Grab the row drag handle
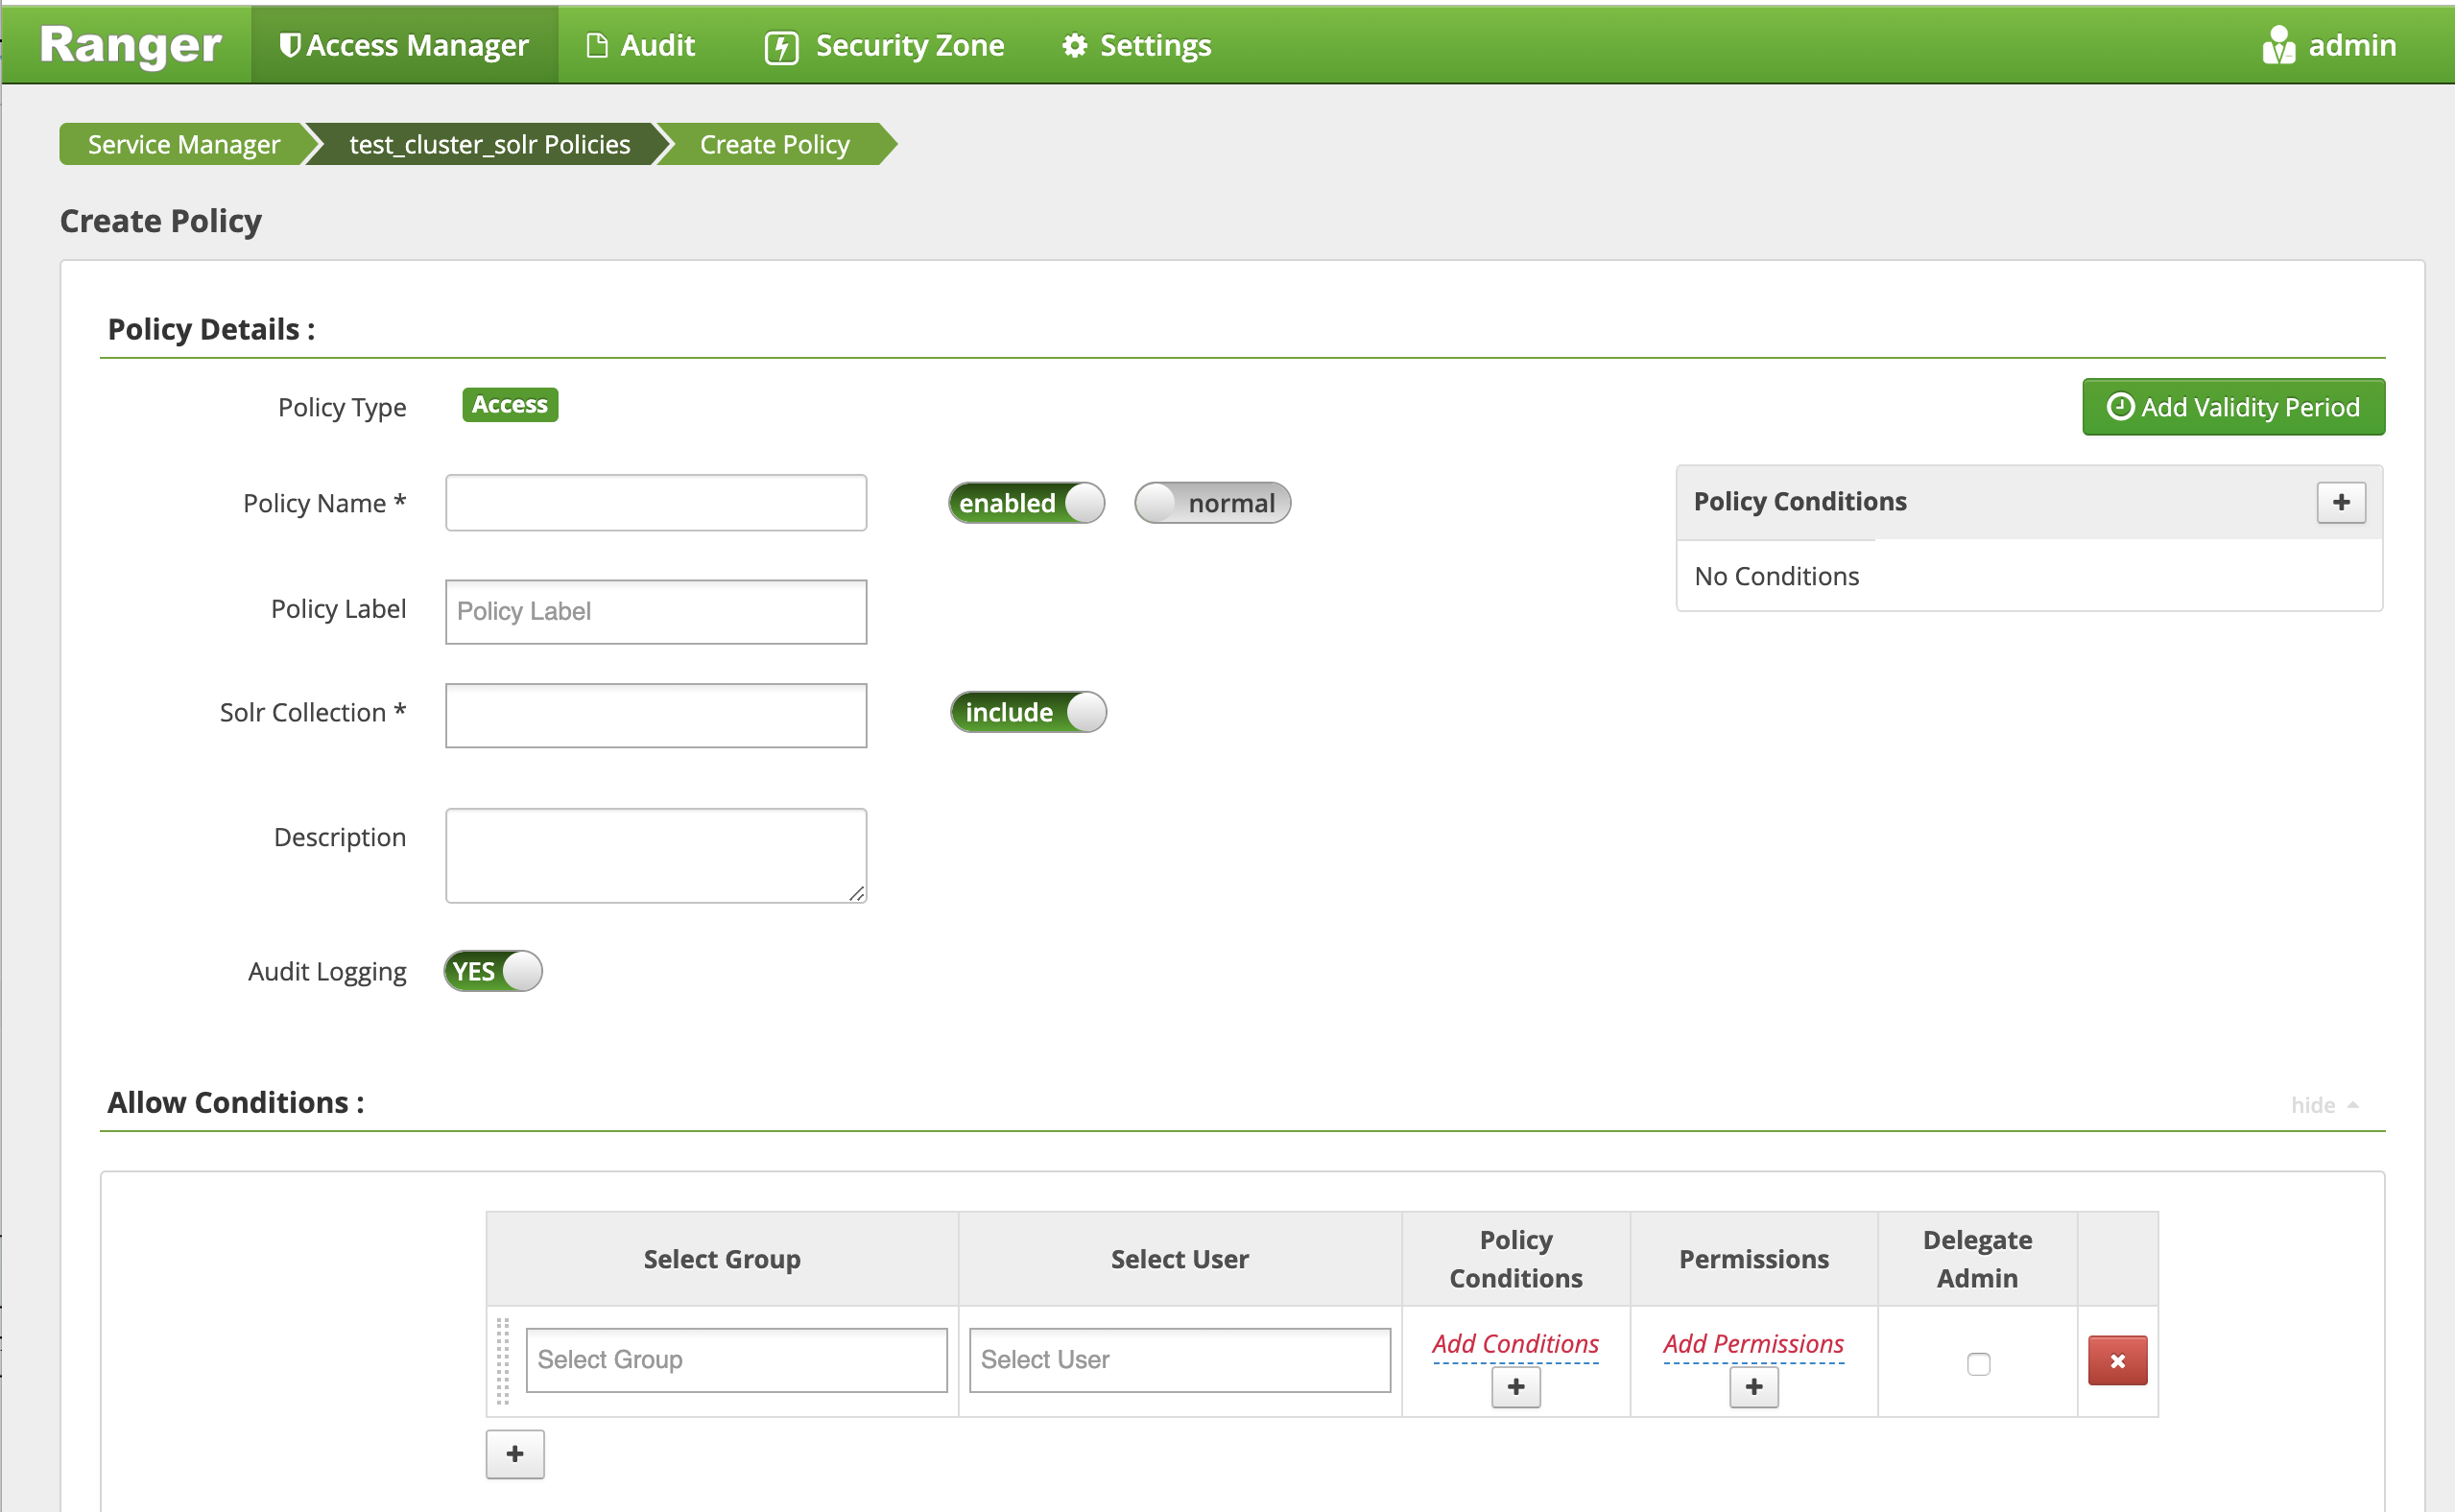 pyautogui.click(x=502, y=1360)
